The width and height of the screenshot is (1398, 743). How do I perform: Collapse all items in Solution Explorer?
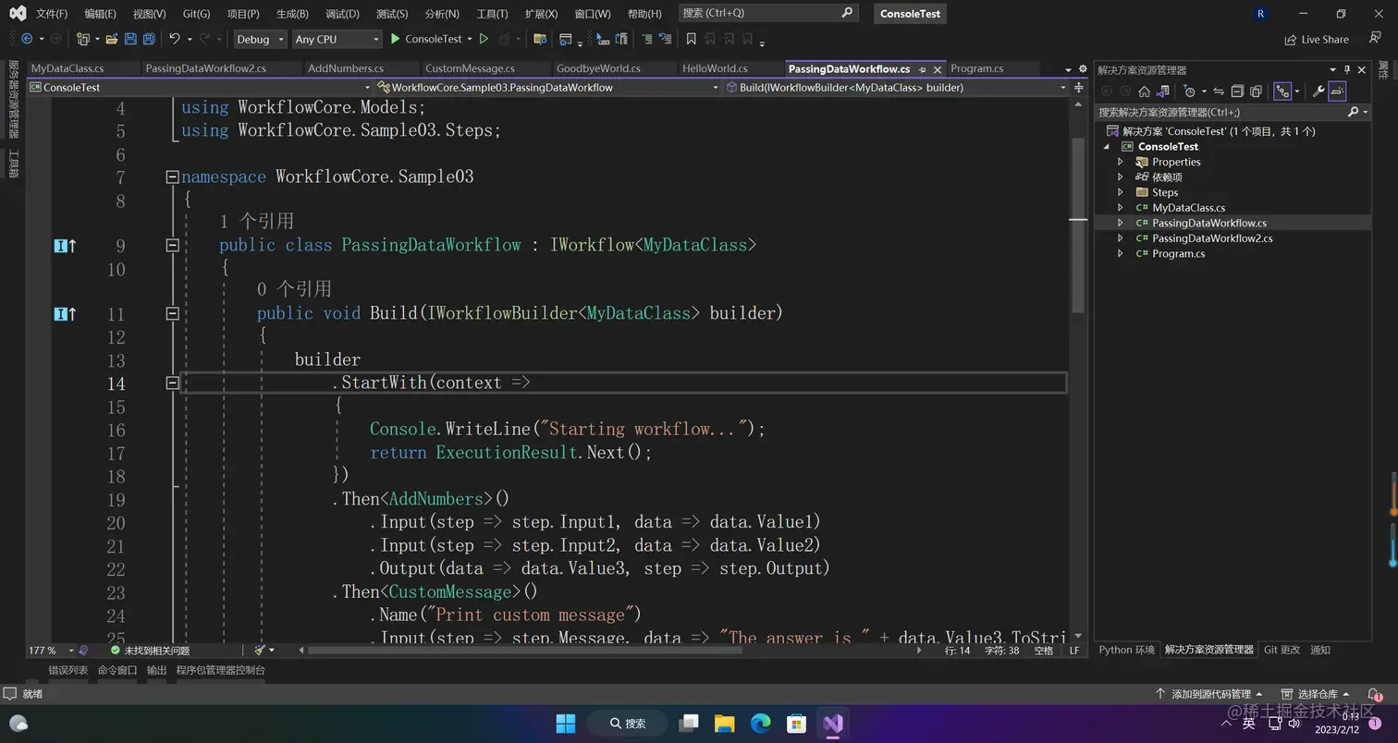[1237, 91]
